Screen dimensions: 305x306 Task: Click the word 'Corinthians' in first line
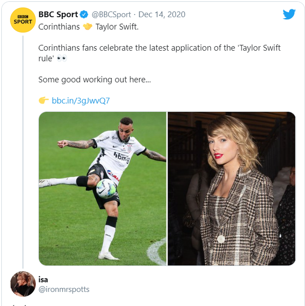click(x=59, y=27)
